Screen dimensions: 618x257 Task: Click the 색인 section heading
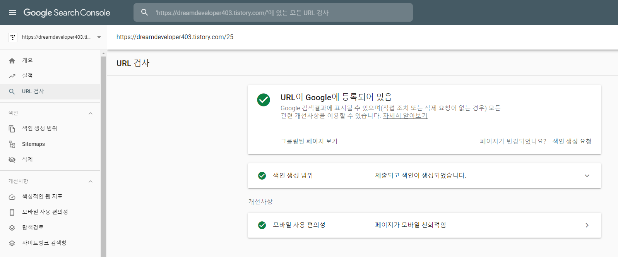[x=14, y=113]
